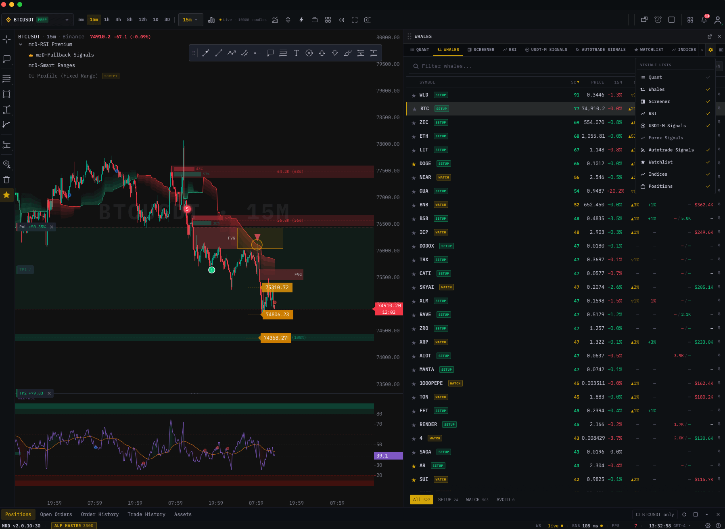Toggle Positions list visibility
725x529 pixels.
(x=675, y=186)
